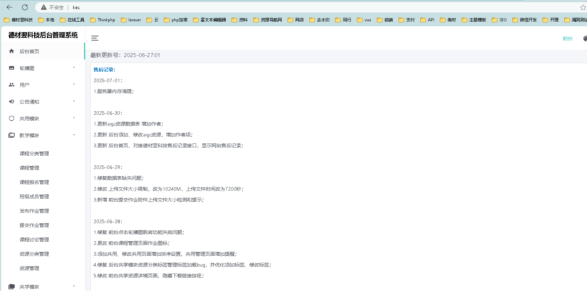The width and height of the screenshot is (587, 291).
Task: Click the image icon for 轮播图
Action: click(x=12, y=68)
